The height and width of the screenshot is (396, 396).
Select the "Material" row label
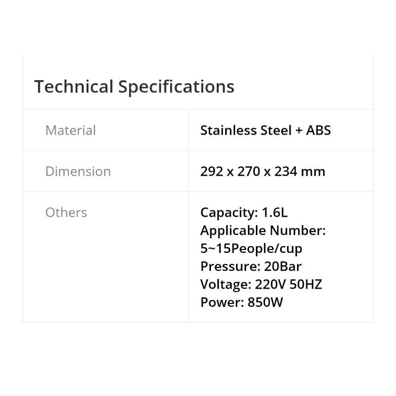70,130
